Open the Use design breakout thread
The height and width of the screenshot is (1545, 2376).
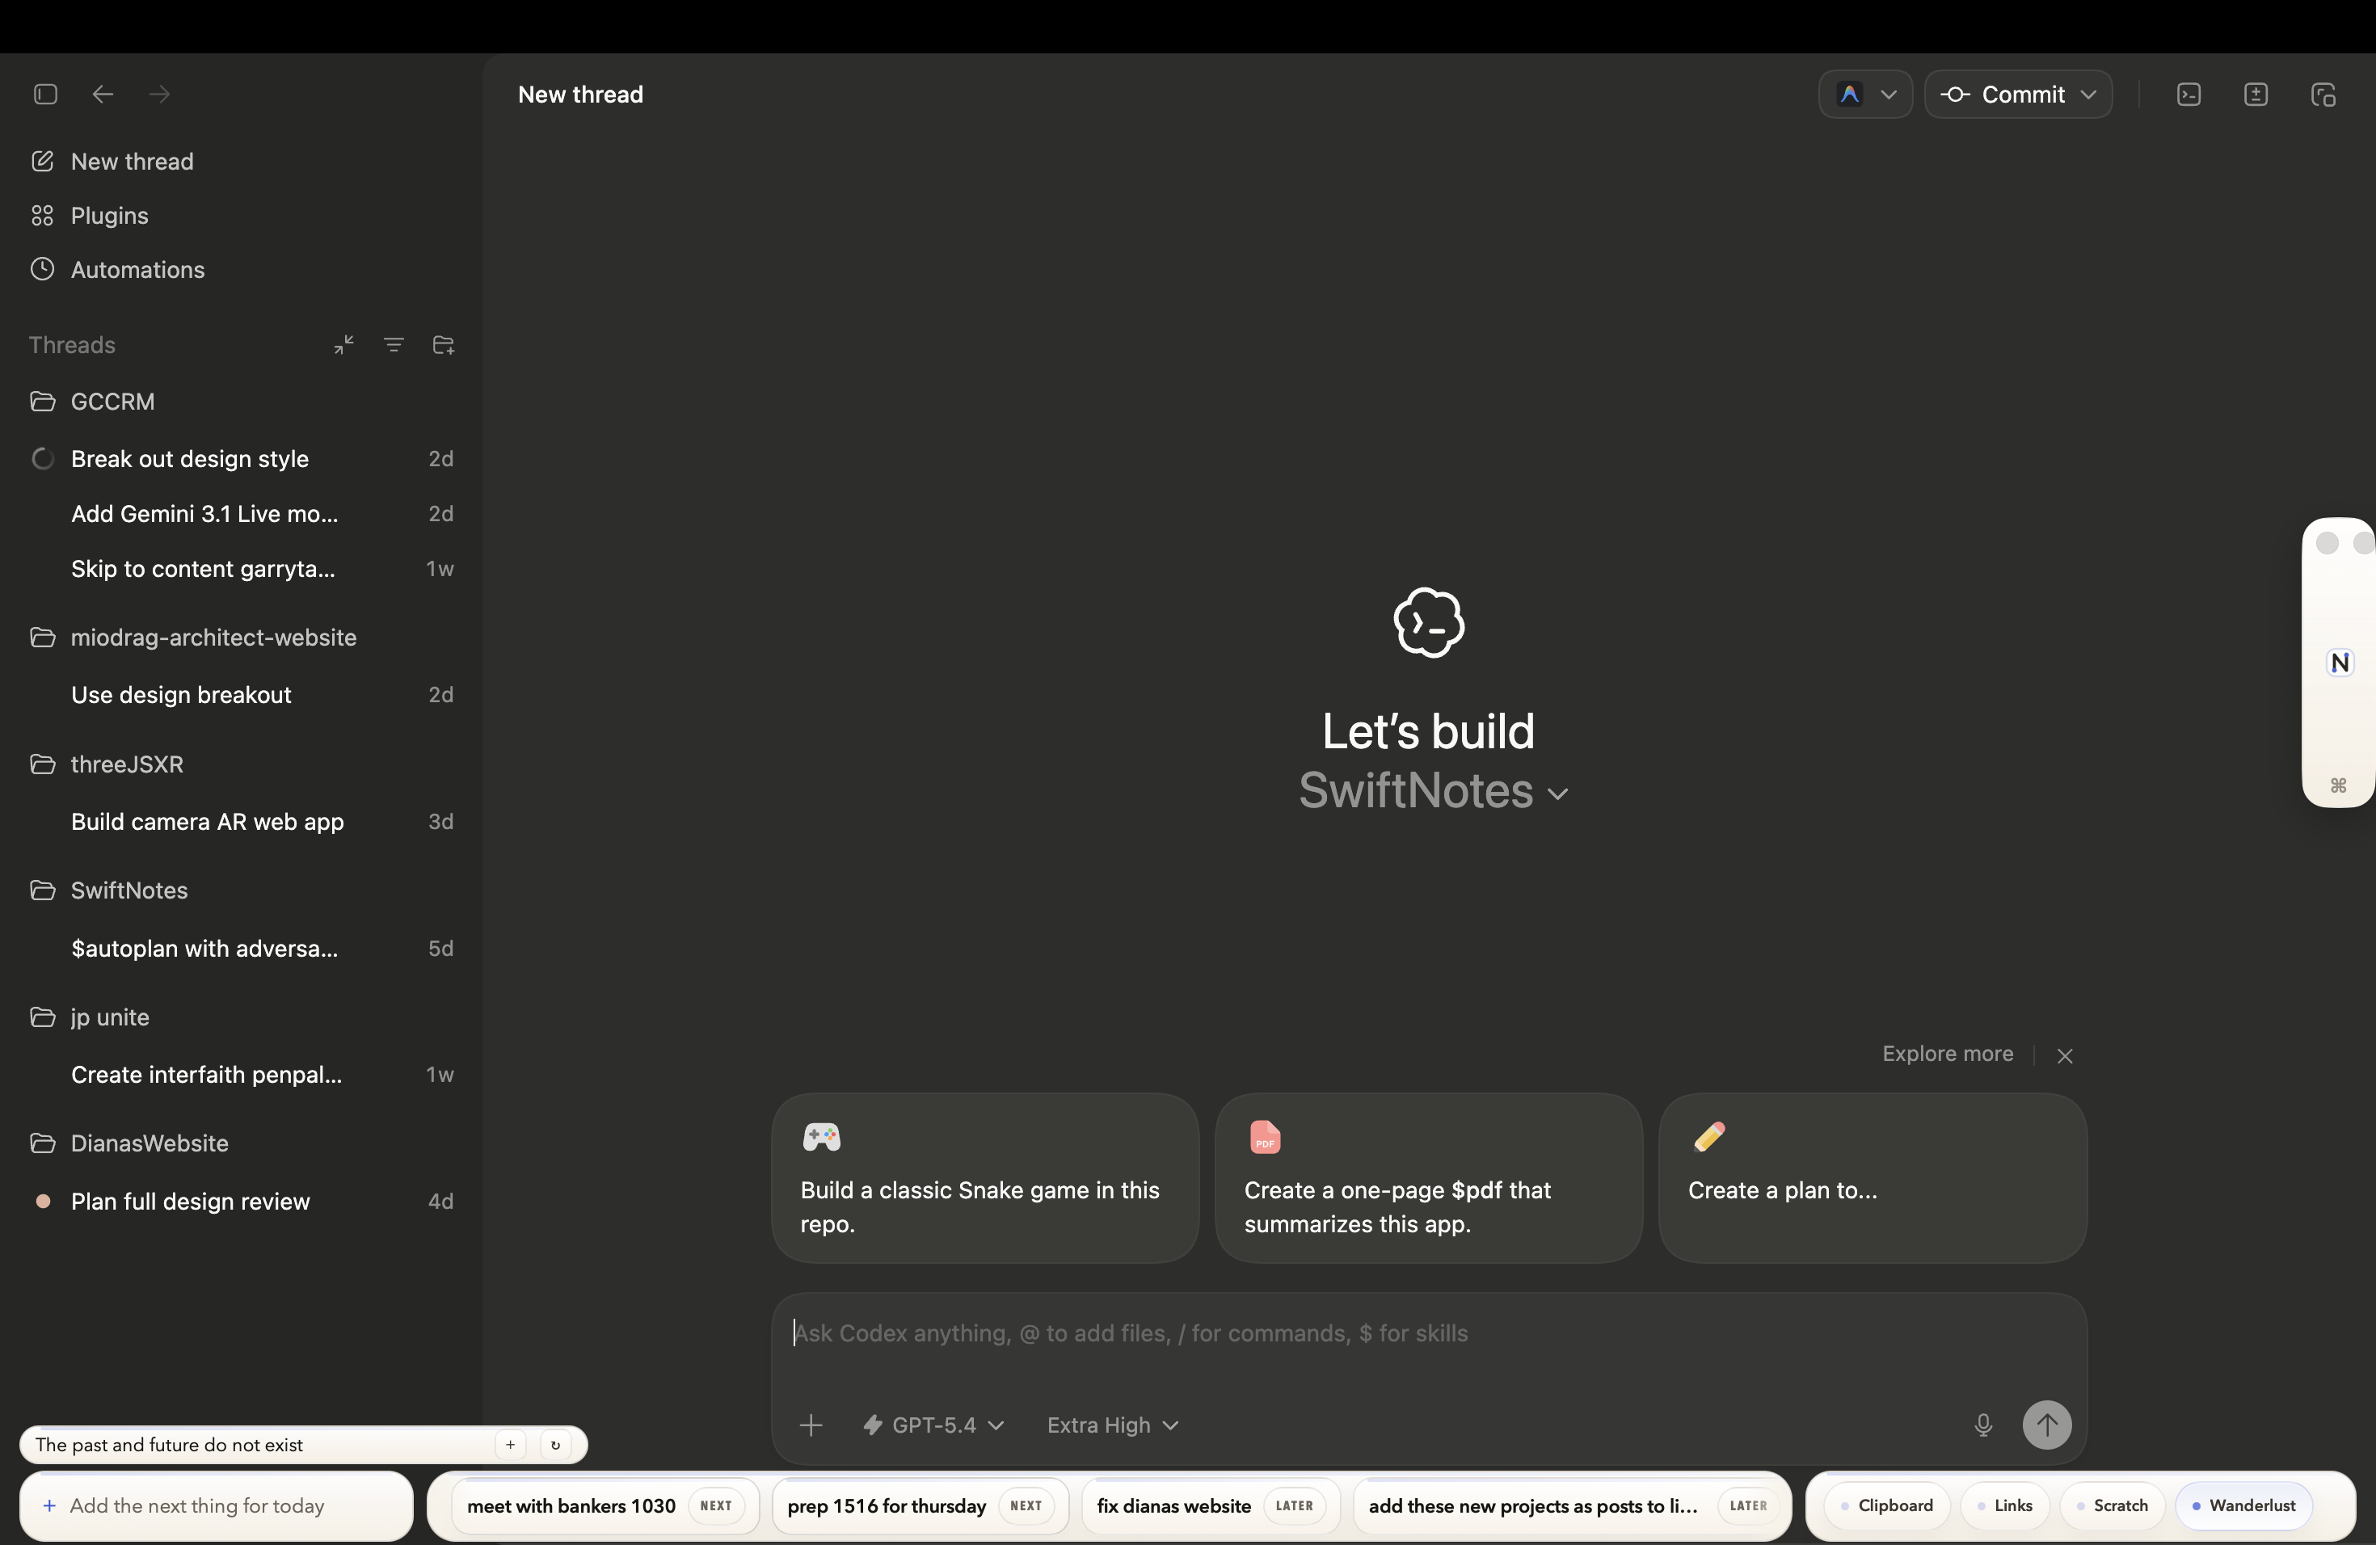241,695
